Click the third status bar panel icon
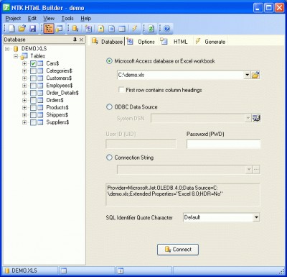 (x=121, y=271)
